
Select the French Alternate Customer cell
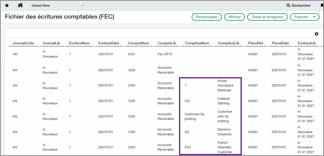coord(225,148)
